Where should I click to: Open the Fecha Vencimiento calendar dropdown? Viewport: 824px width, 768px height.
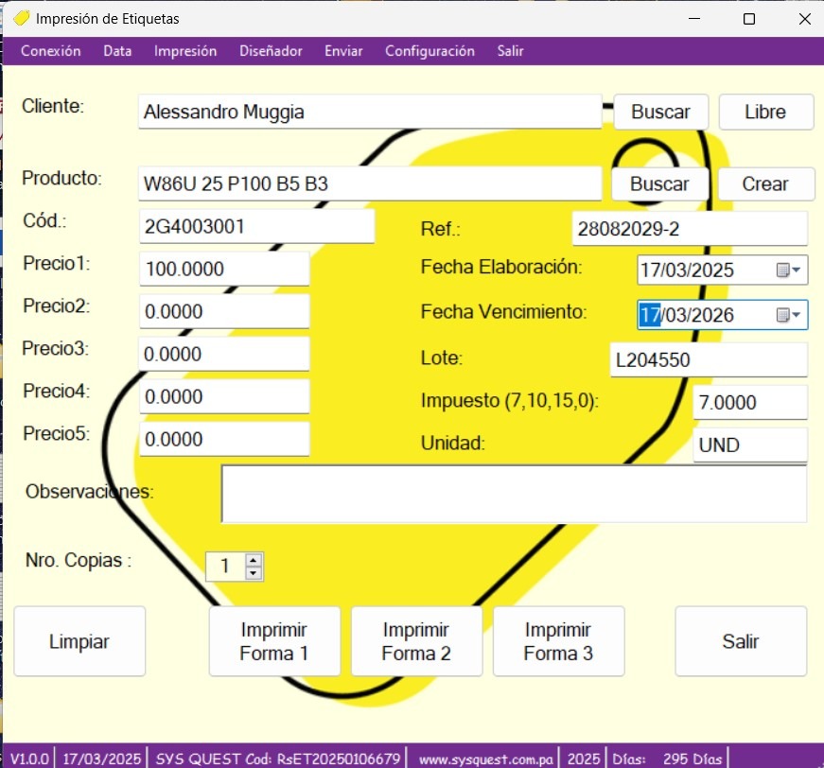coord(789,315)
